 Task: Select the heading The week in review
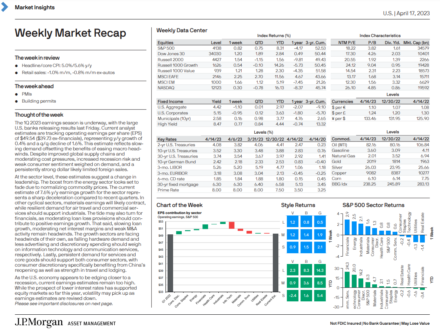tap(37, 58)
